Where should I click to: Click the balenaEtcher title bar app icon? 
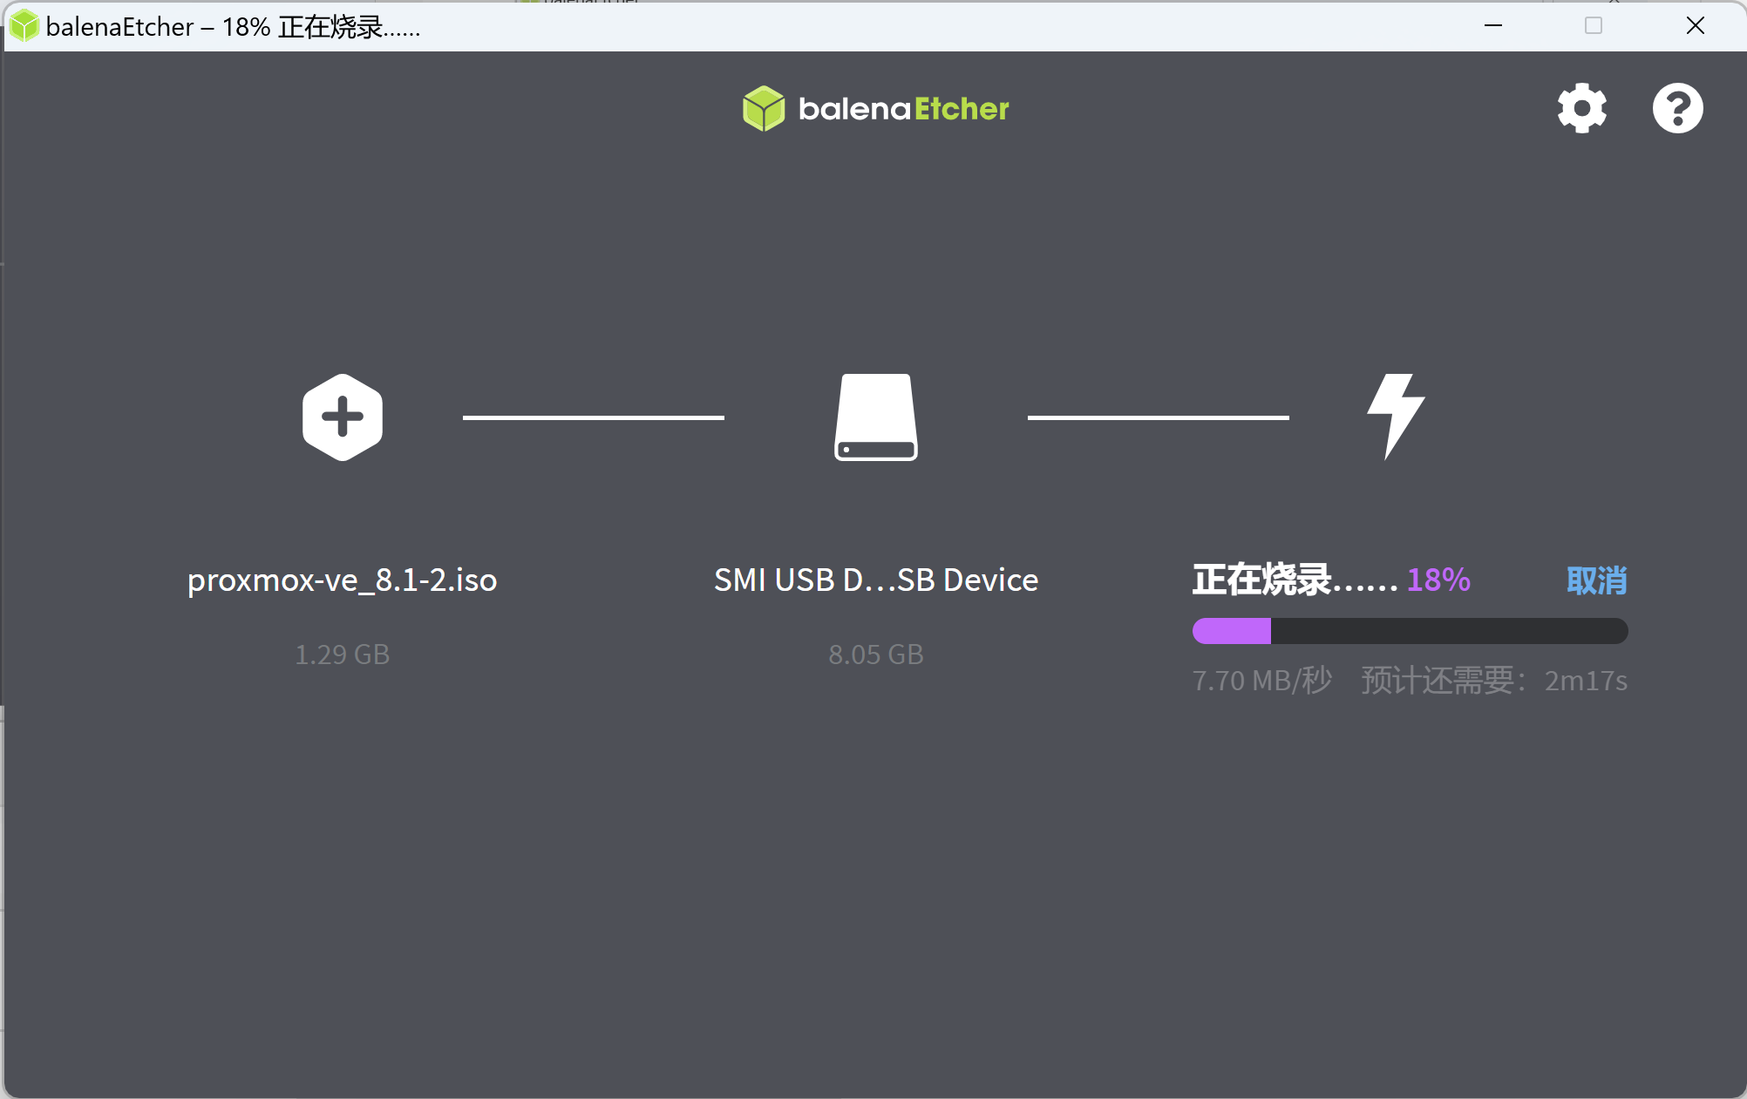pyautogui.click(x=24, y=26)
